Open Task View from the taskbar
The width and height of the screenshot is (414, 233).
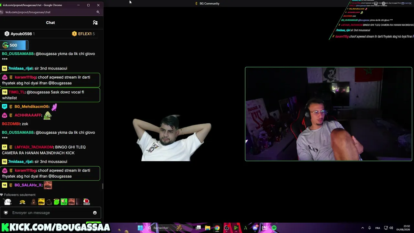(198, 228)
